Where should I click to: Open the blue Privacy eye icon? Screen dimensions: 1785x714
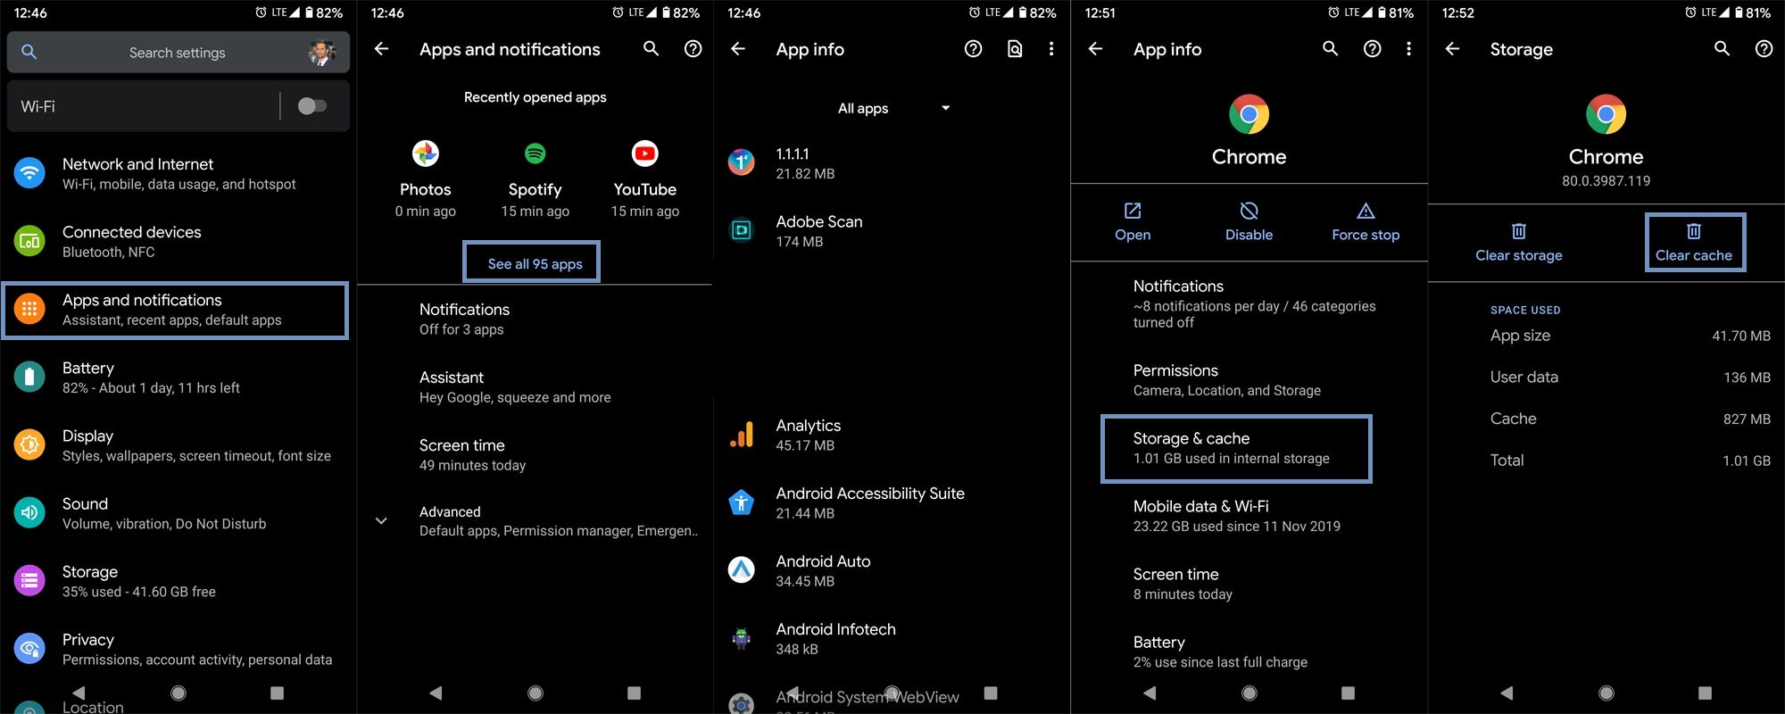tap(29, 648)
